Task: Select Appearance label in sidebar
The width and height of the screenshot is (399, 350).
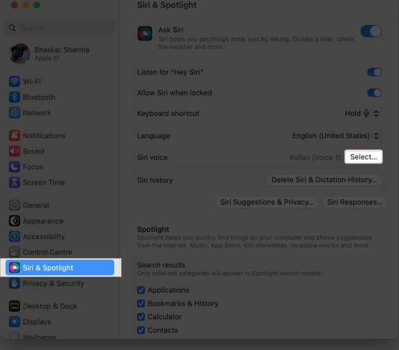Action: [43, 221]
